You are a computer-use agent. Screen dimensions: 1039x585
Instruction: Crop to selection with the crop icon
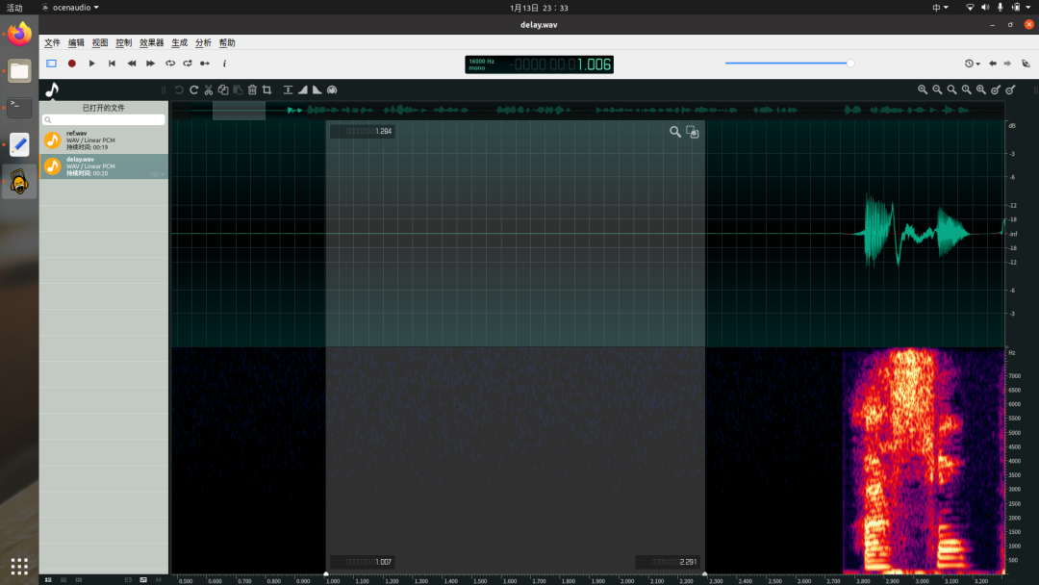267,90
